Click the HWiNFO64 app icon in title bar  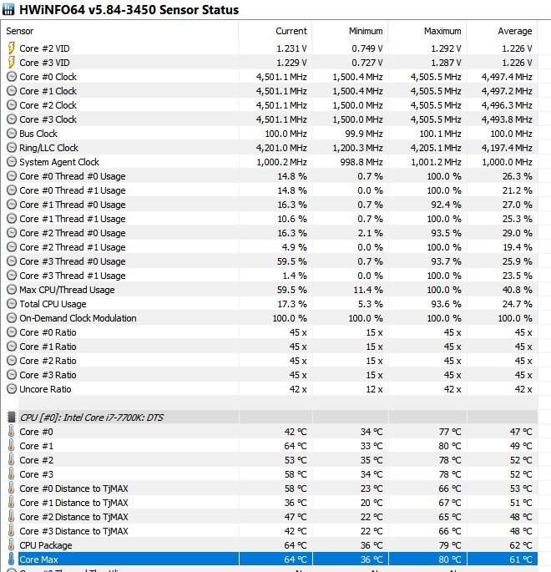[x=12, y=10]
